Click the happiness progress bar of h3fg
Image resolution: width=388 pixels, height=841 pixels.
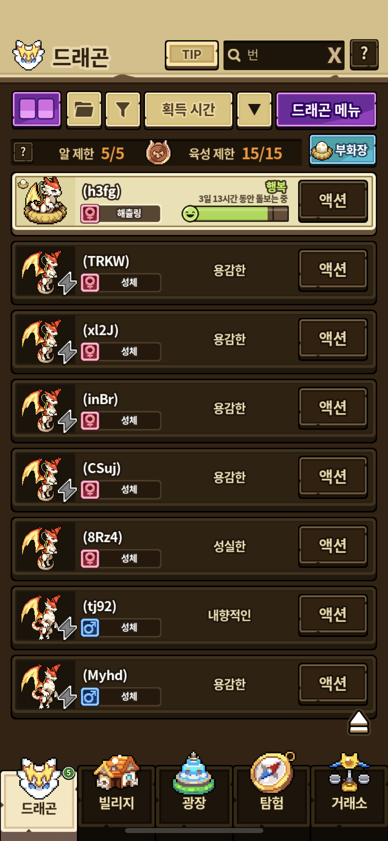pos(235,214)
